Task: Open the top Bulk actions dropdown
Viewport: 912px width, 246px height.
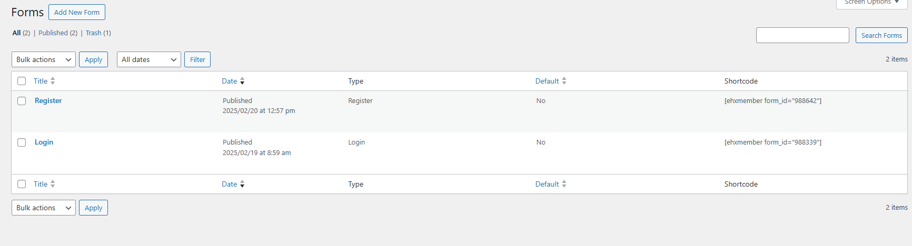Action: tap(44, 59)
